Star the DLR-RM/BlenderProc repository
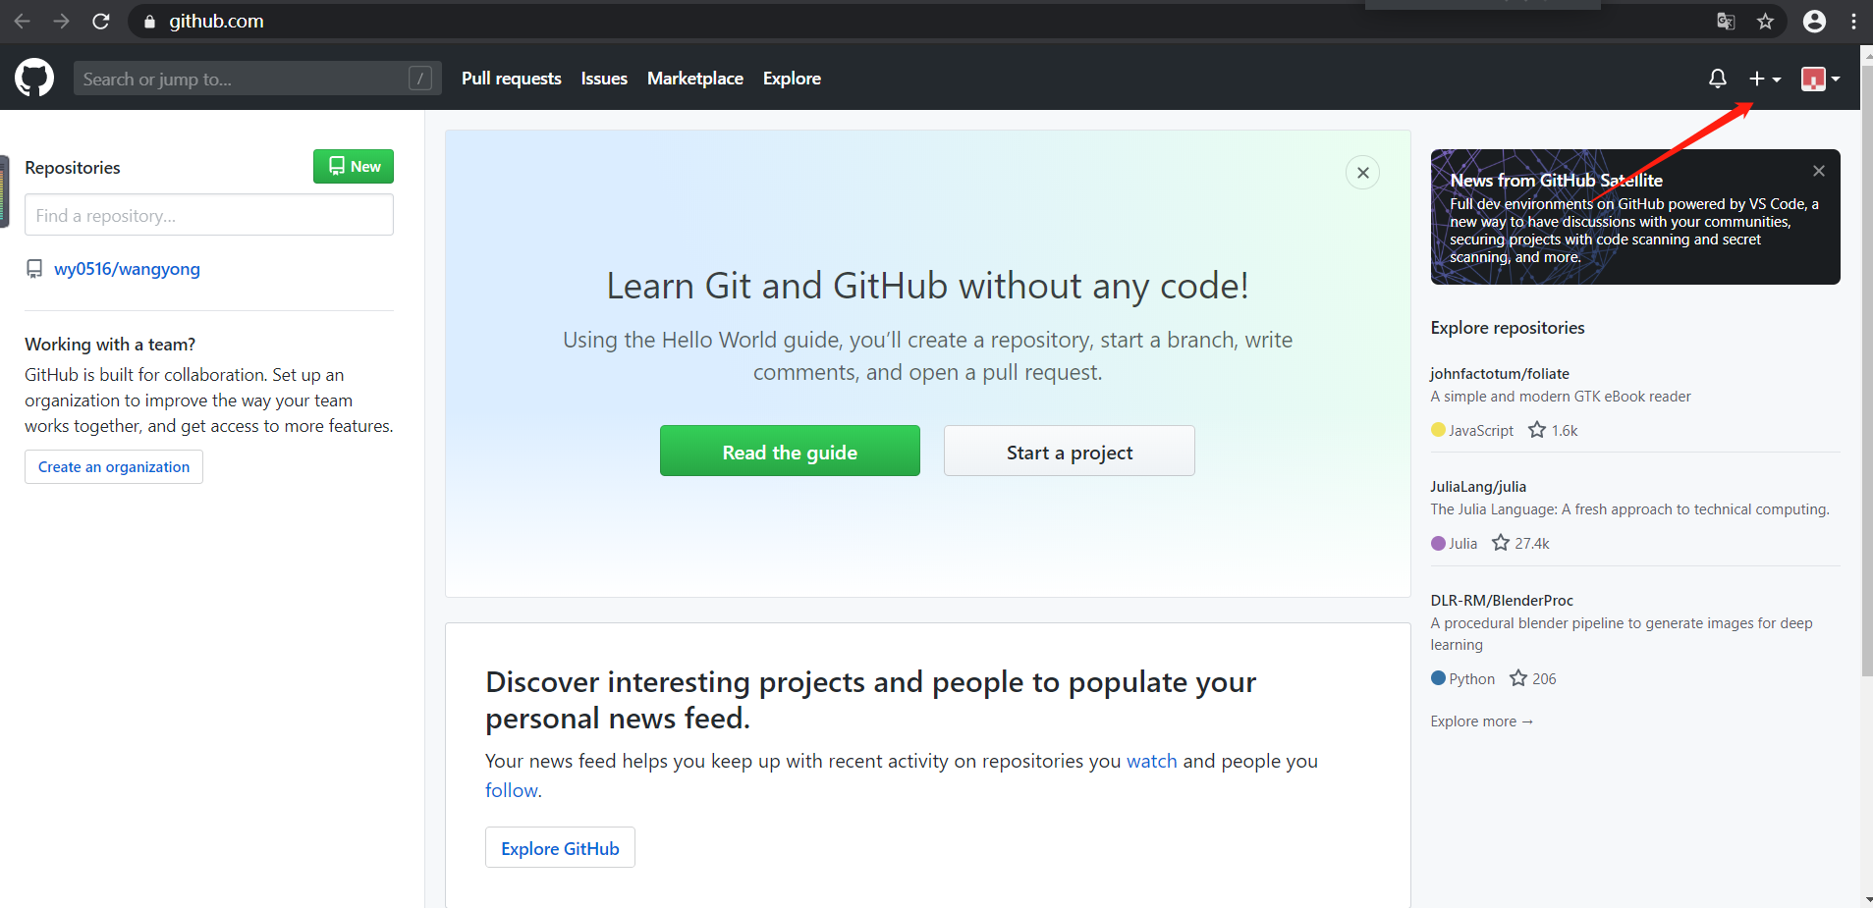 [1518, 678]
